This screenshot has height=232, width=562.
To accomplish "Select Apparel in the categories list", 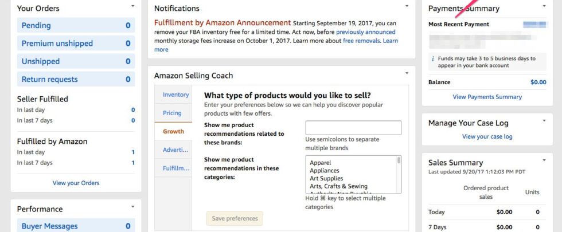I will tap(321, 163).
